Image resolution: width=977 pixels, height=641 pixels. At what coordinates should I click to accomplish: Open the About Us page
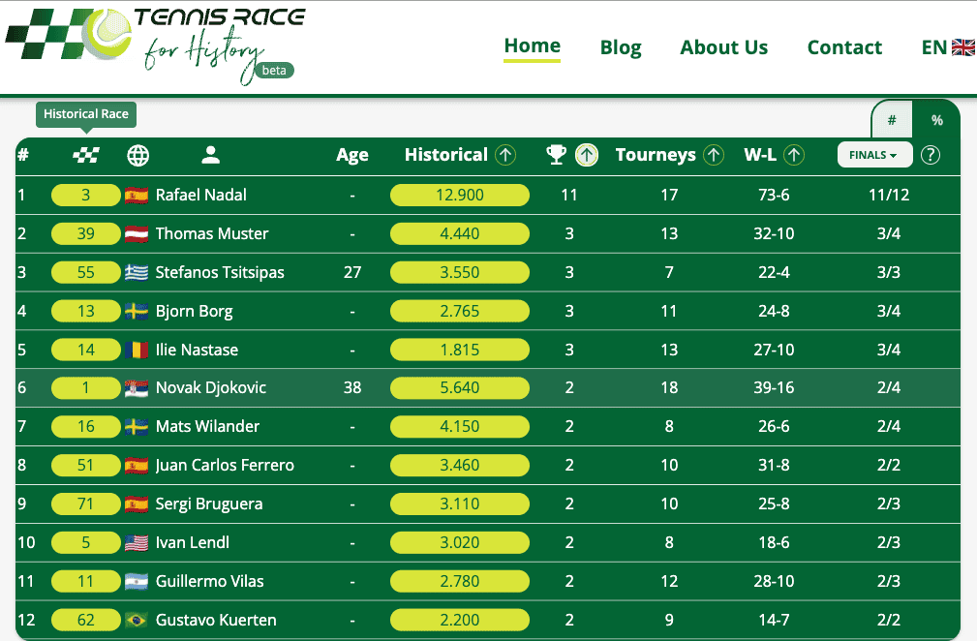(x=723, y=47)
